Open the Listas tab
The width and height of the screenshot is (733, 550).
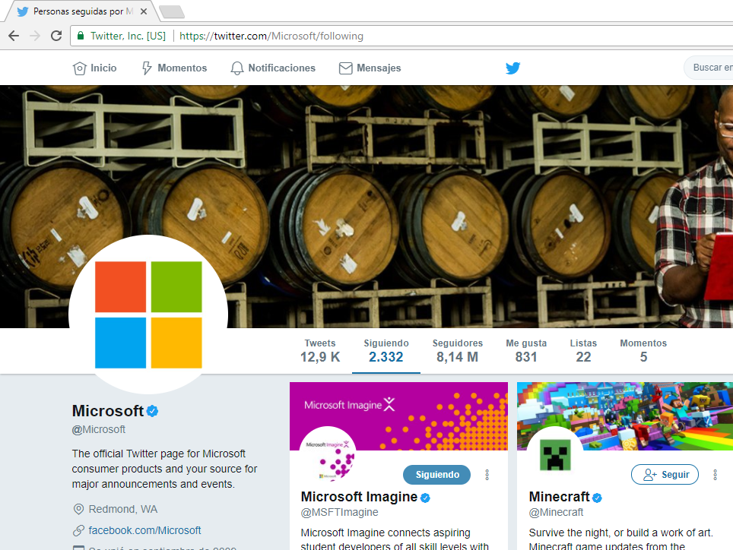pos(583,351)
